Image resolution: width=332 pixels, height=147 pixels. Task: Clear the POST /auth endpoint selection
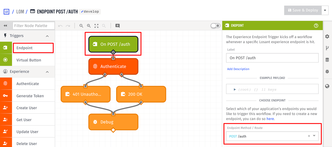click(309, 136)
